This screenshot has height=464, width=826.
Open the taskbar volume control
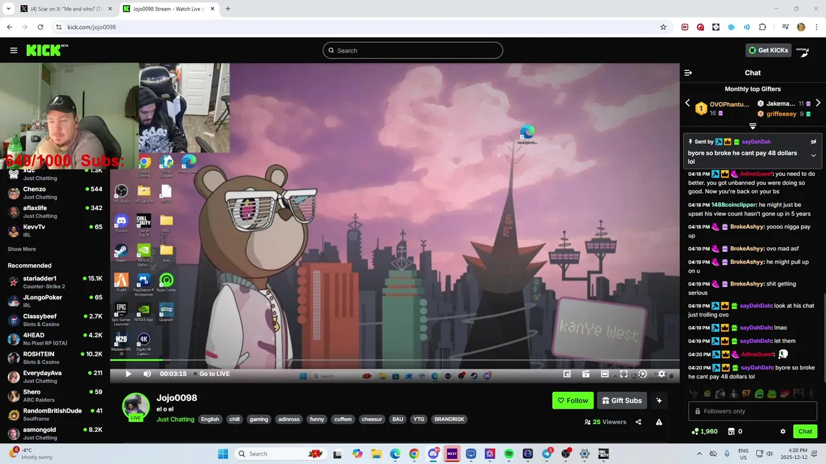pyautogui.click(x=771, y=454)
